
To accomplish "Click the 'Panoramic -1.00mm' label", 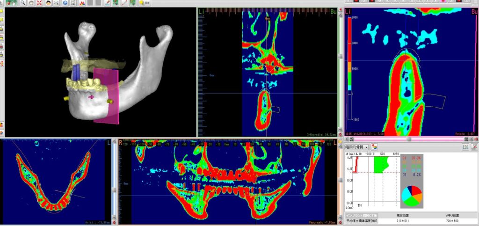I will tap(322, 222).
